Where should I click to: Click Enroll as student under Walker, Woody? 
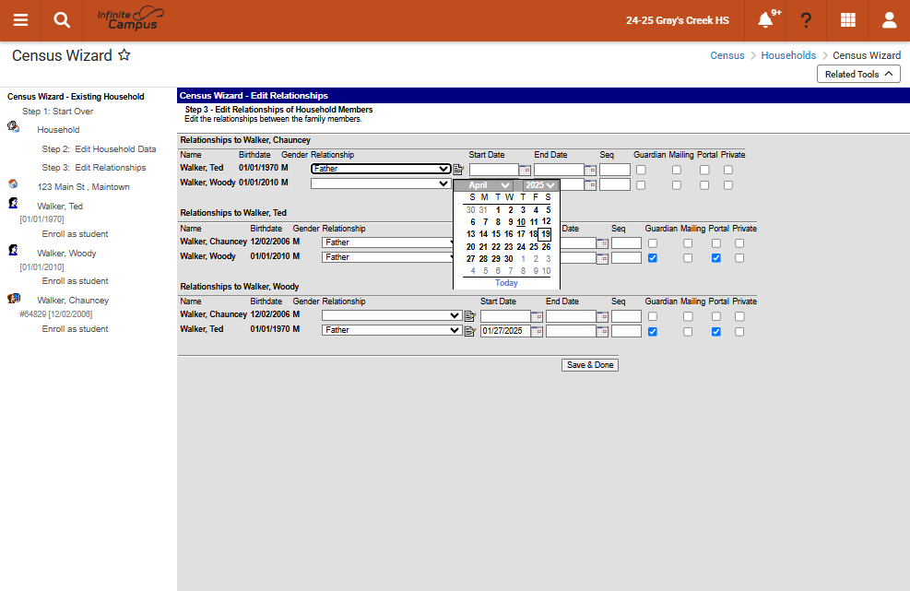(x=75, y=281)
